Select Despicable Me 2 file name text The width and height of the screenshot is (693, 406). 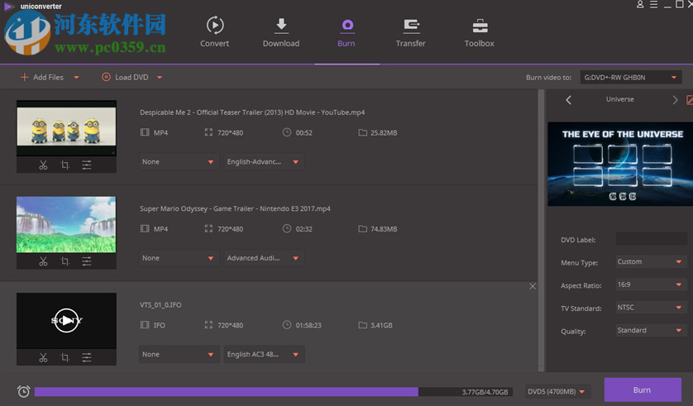(252, 112)
